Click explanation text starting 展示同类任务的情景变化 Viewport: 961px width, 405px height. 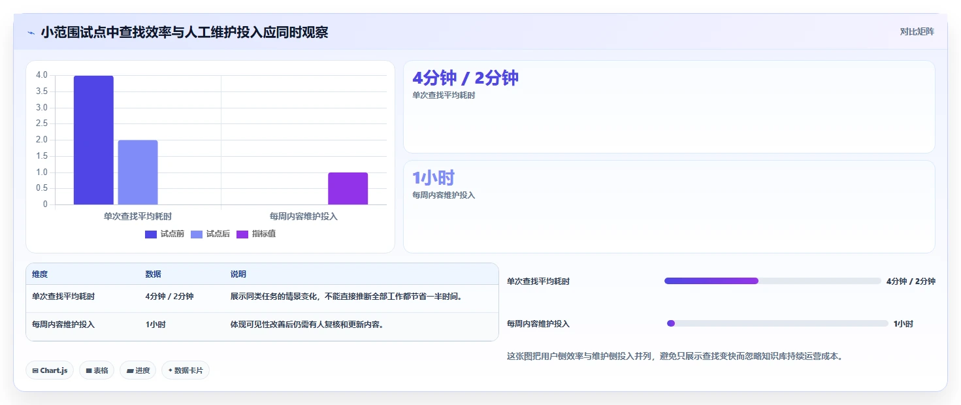click(347, 297)
